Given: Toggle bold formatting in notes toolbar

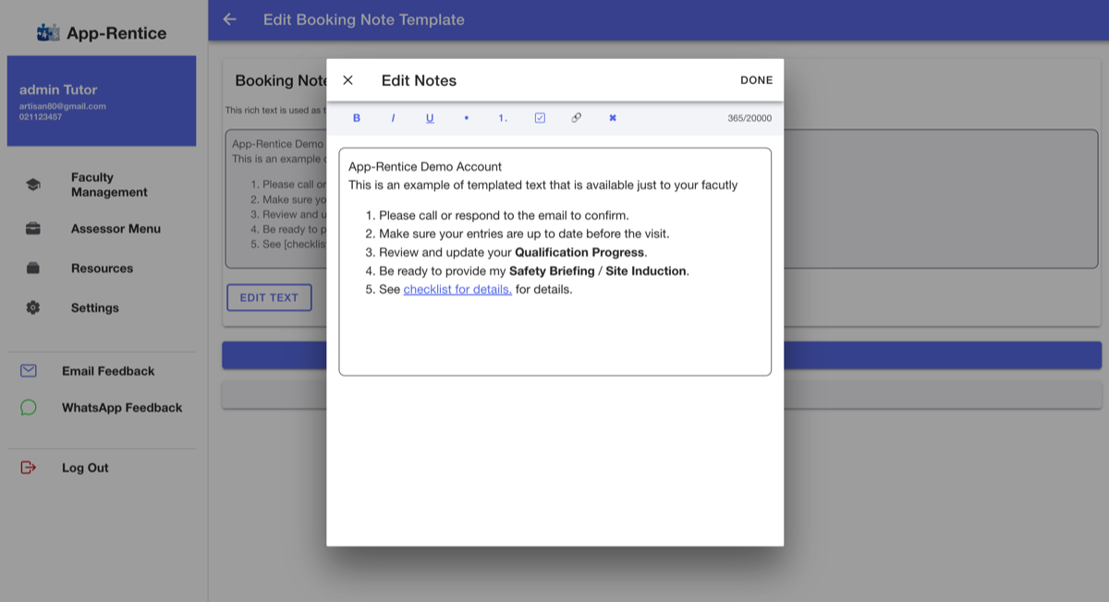Looking at the screenshot, I should pos(357,118).
